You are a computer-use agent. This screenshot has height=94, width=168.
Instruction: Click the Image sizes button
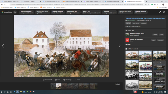click(144, 23)
